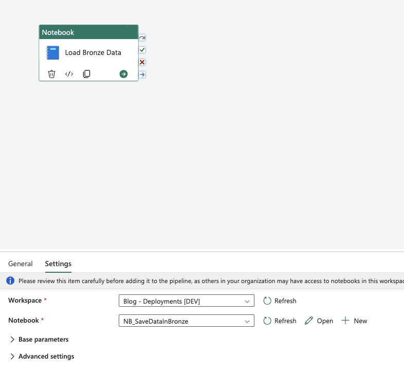Click the green add-activity arrow icon

pyautogui.click(x=123, y=74)
